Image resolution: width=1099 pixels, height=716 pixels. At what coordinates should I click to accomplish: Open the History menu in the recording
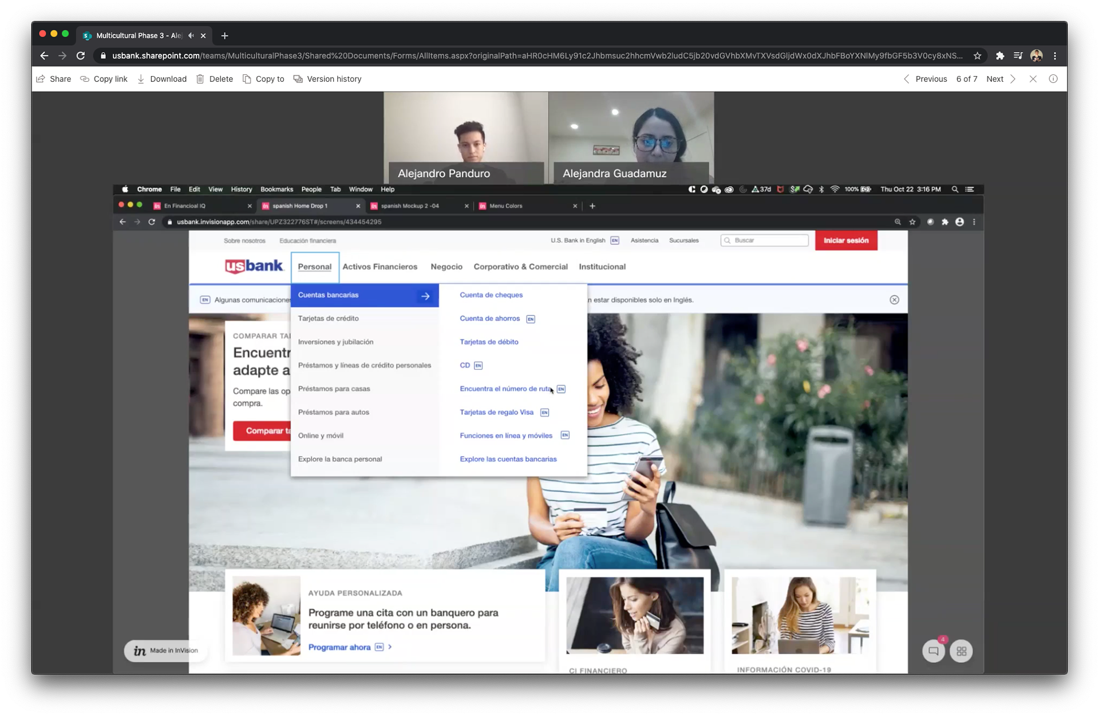(x=241, y=189)
